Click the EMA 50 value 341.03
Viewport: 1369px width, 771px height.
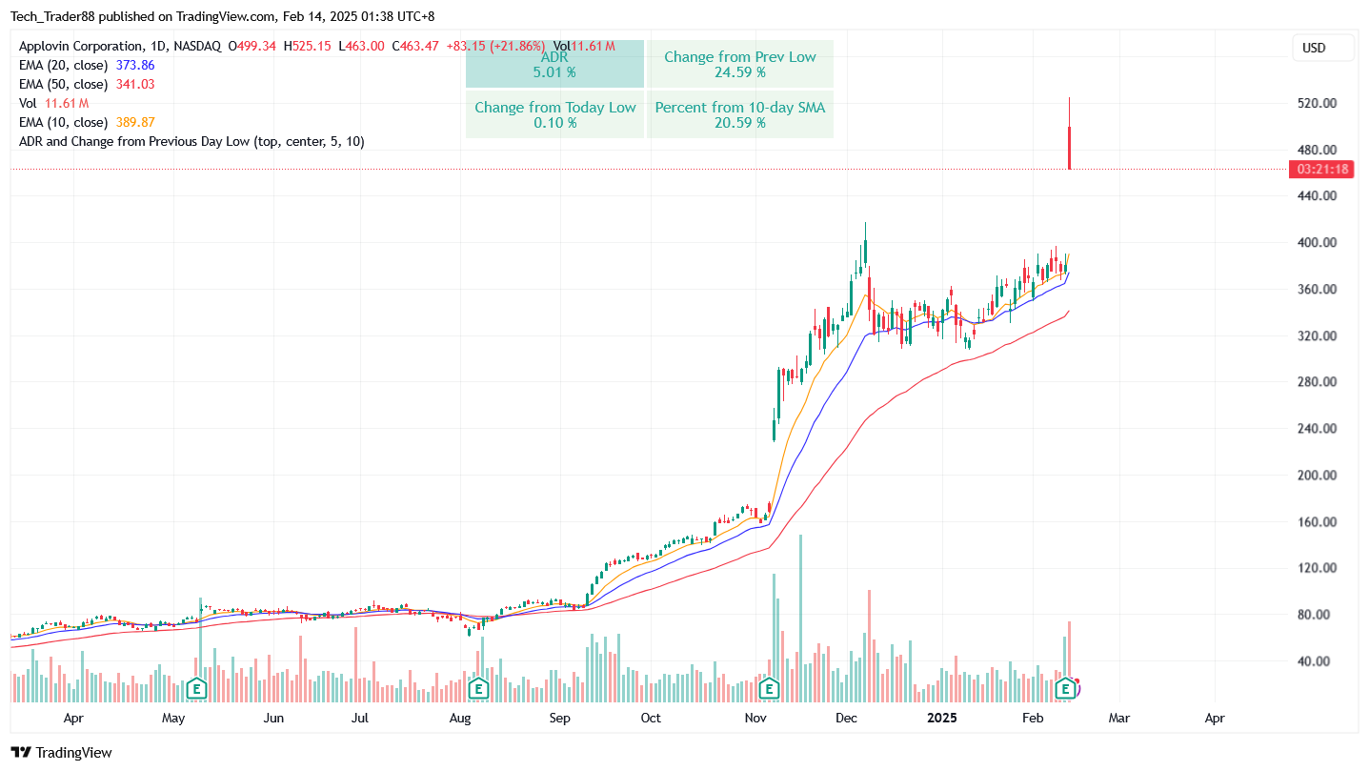click(x=135, y=84)
